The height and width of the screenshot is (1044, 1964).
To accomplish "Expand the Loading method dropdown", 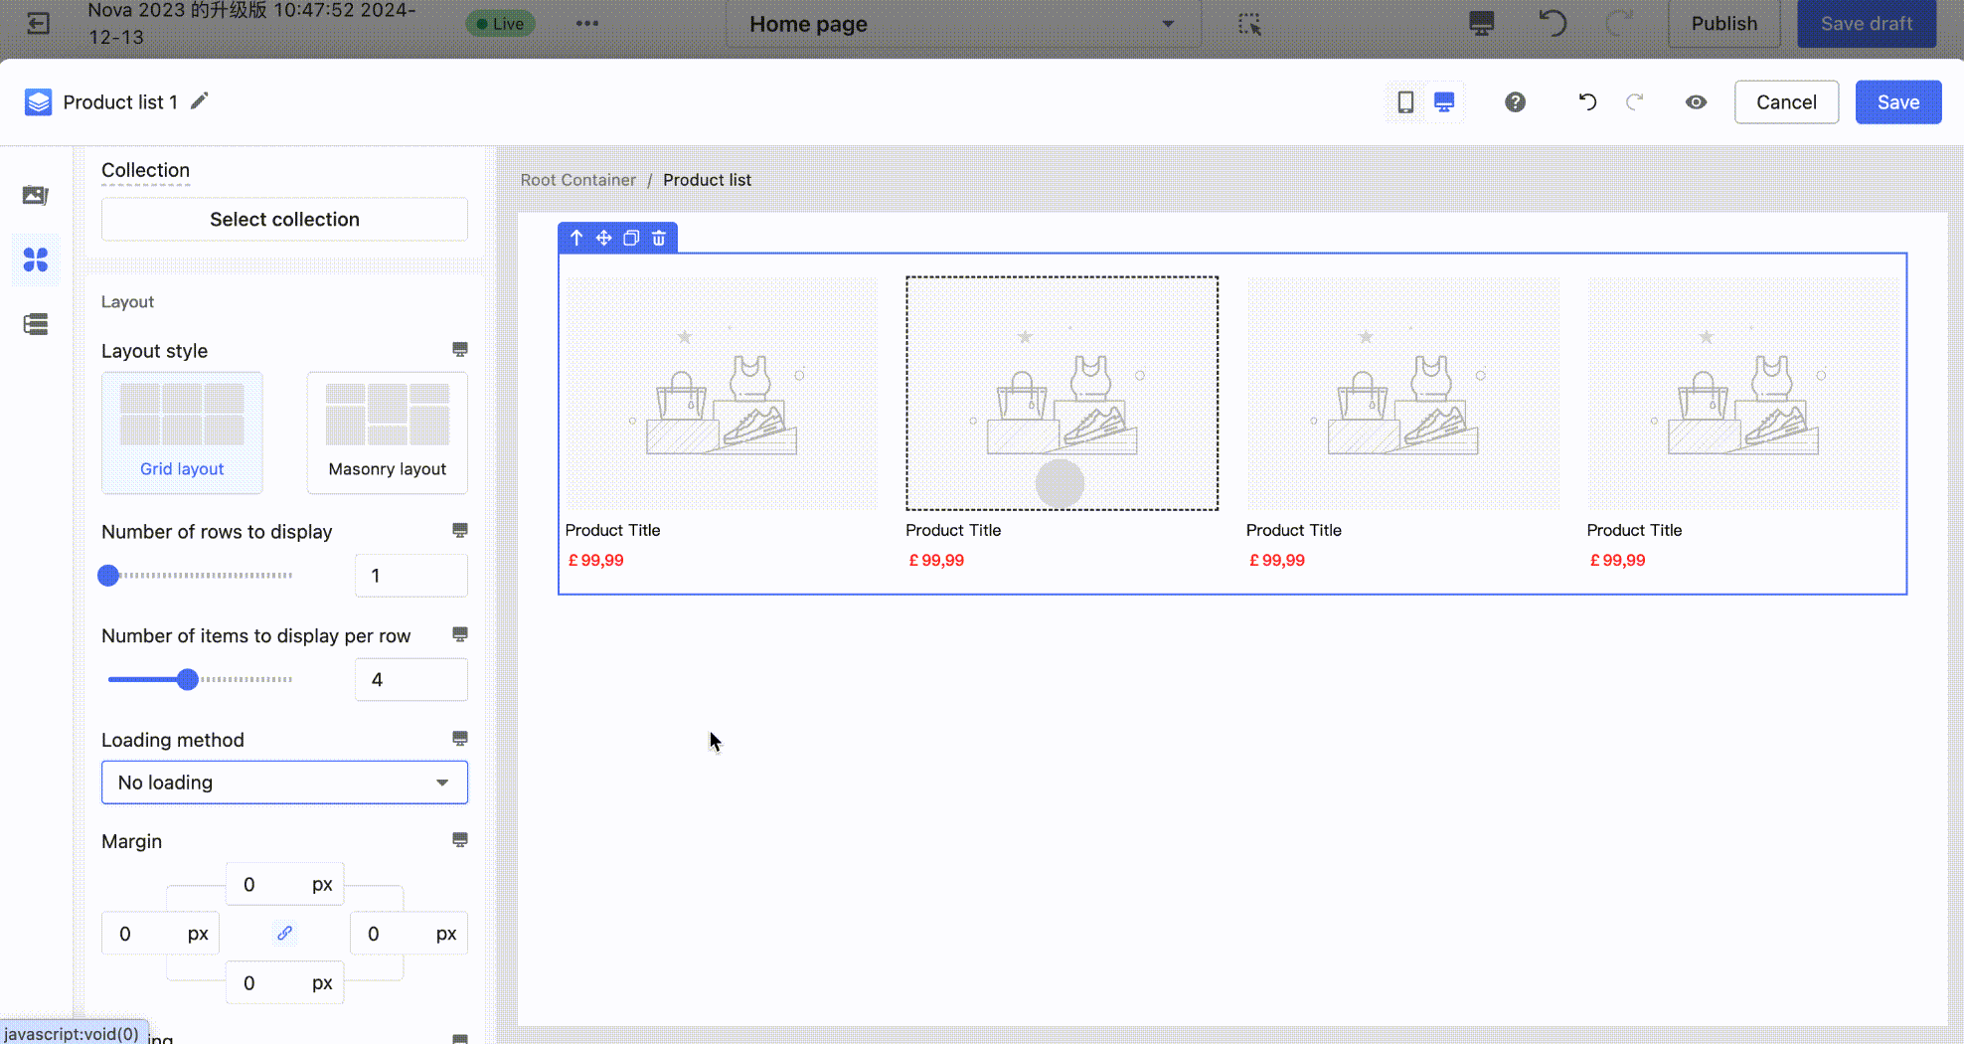I will tap(284, 783).
